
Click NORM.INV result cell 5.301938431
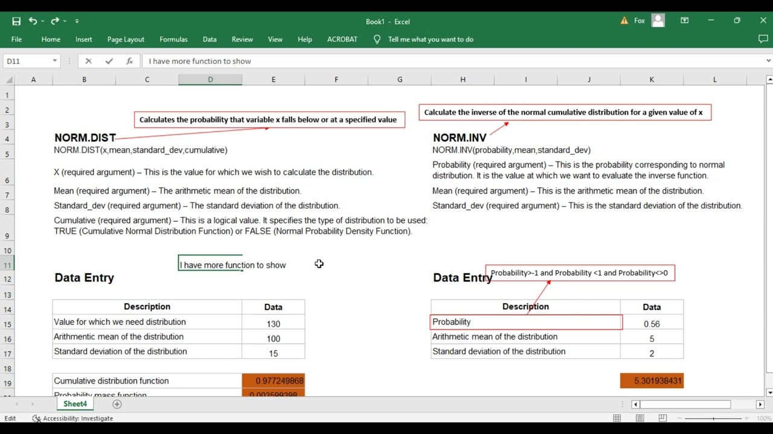pyautogui.click(x=652, y=381)
